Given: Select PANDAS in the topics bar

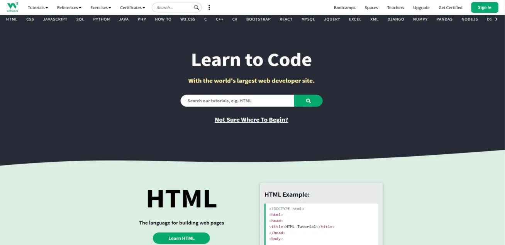Looking at the screenshot, I should 444,19.
